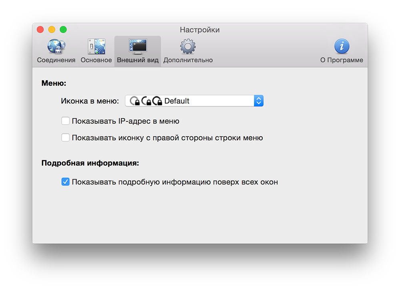Click blue arrows of the menu icon popup
The height and width of the screenshot is (294, 400).
259,101
